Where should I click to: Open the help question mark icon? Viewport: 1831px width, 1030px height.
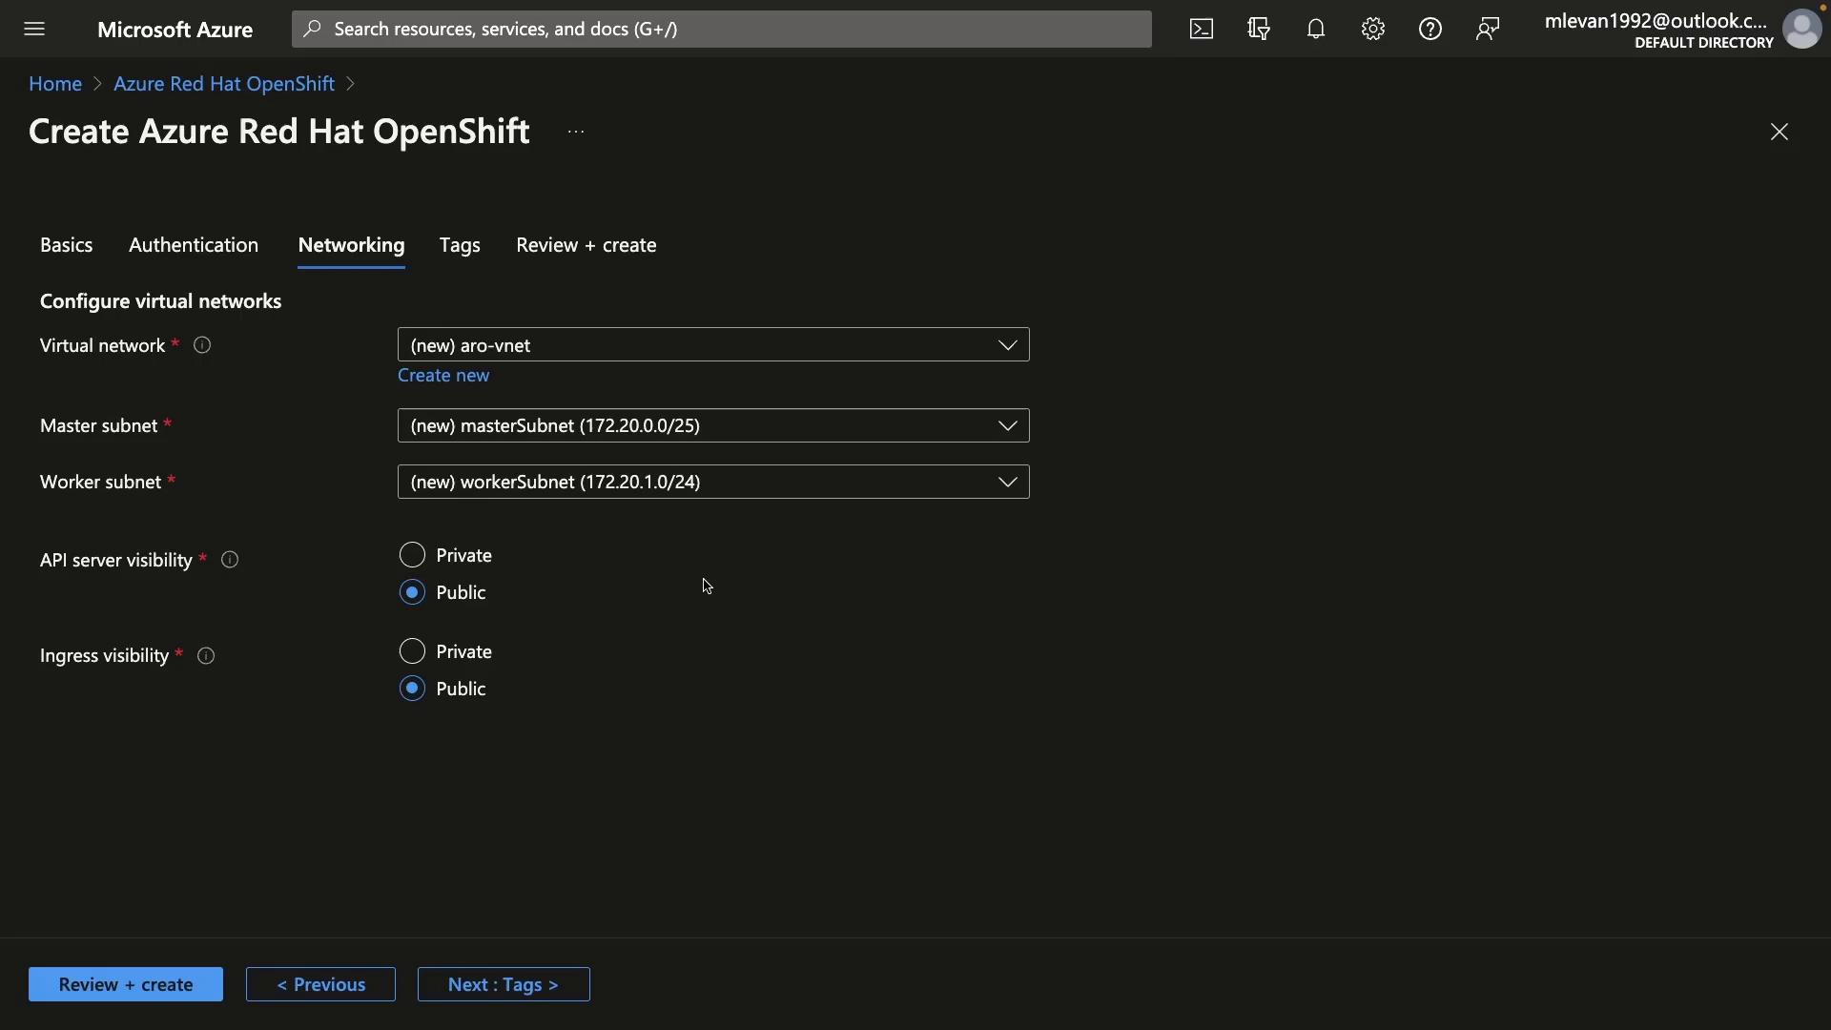(x=1430, y=29)
